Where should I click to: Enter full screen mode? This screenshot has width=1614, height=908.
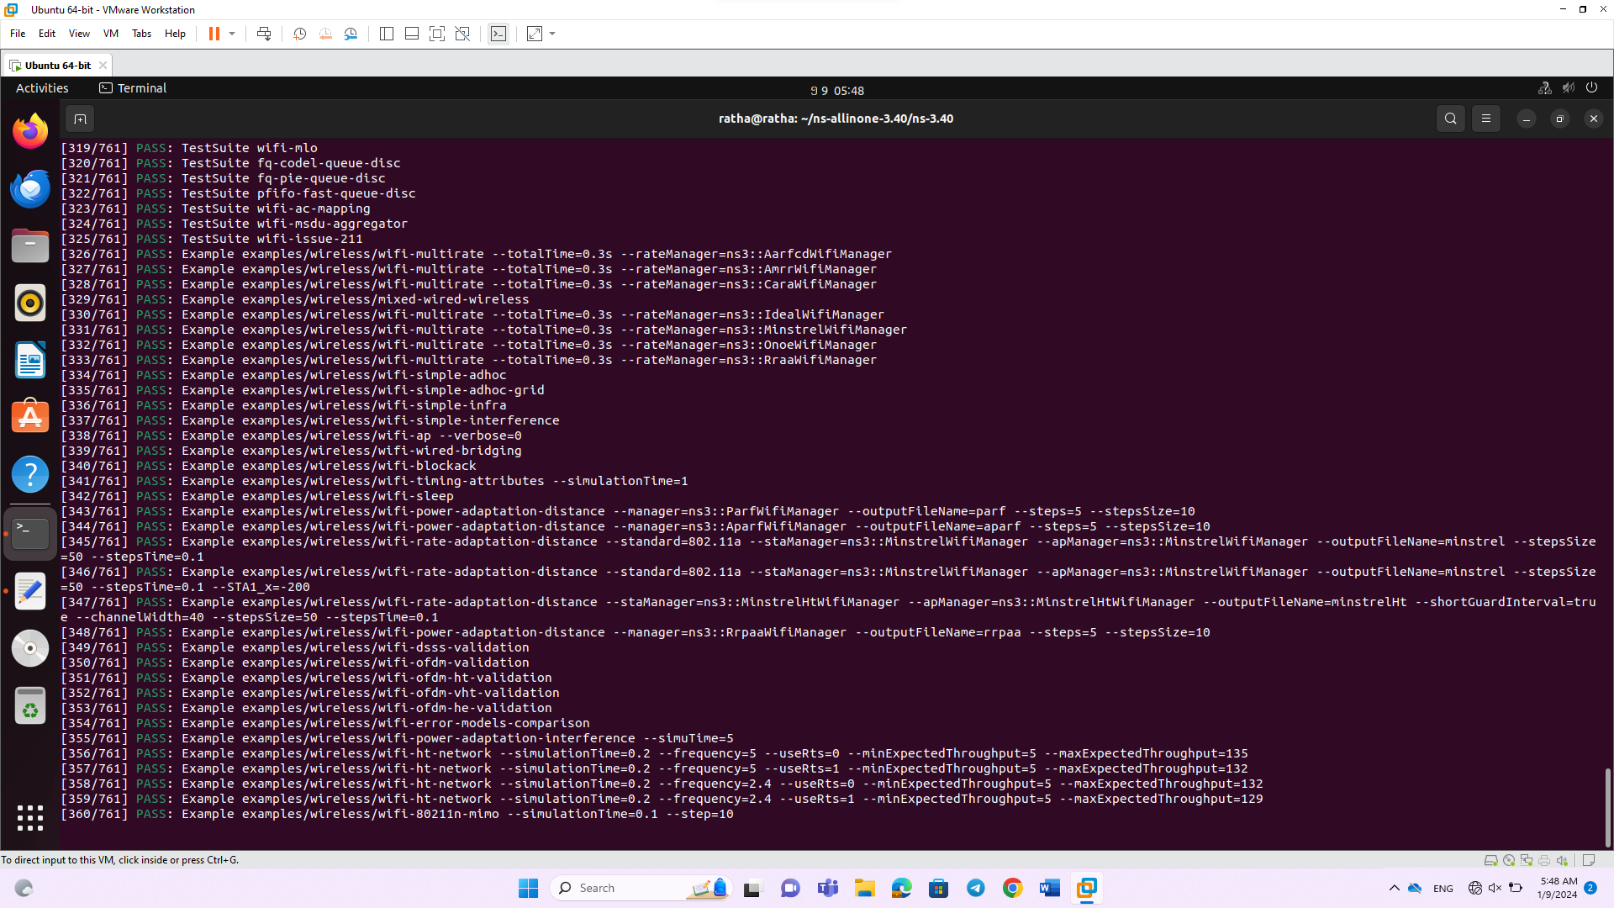437,34
